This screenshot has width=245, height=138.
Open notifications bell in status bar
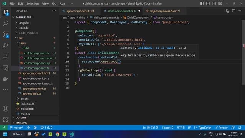point(240,128)
